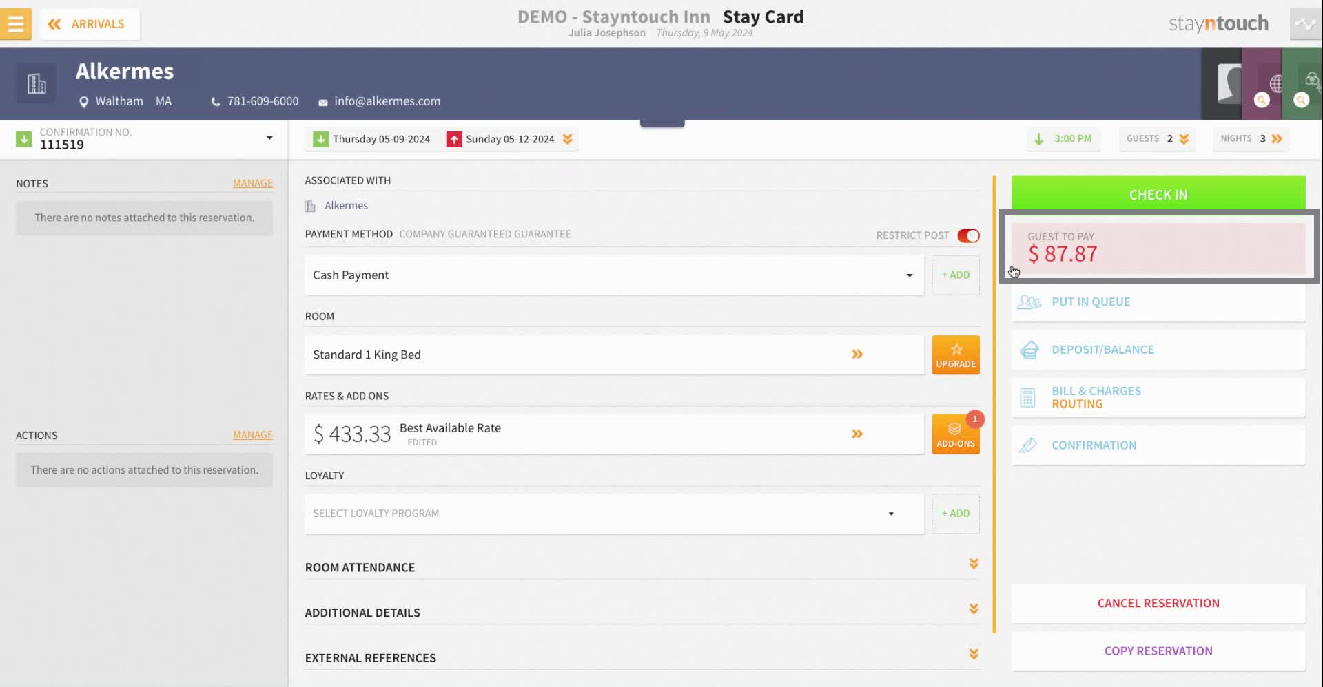Click the $433.33 rate amount
Image resolution: width=1323 pixels, height=687 pixels.
pos(352,434)
